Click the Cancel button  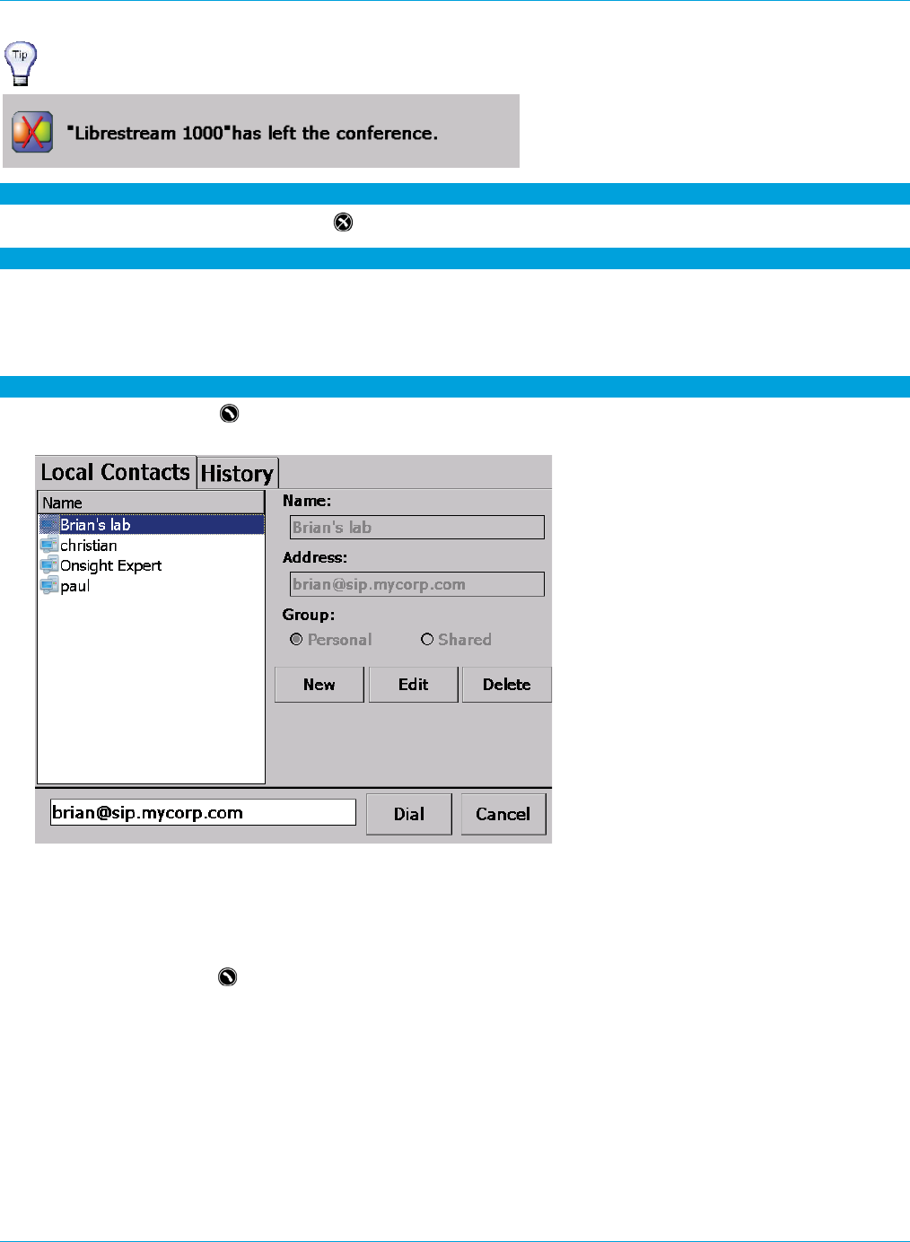point(503,814)
